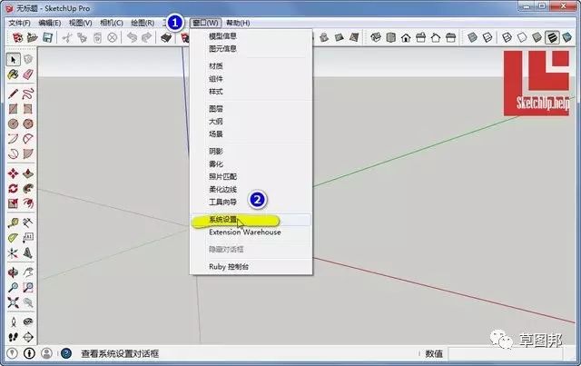Activate the Freehand curve tool
Screen dimensions: 581x366
tap(28, 94)
